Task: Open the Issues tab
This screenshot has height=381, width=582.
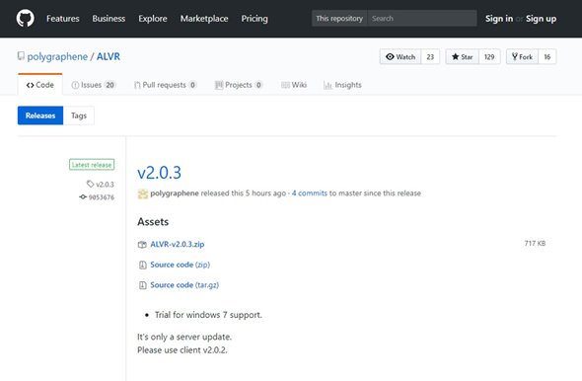Action: (x=93, y=85)
